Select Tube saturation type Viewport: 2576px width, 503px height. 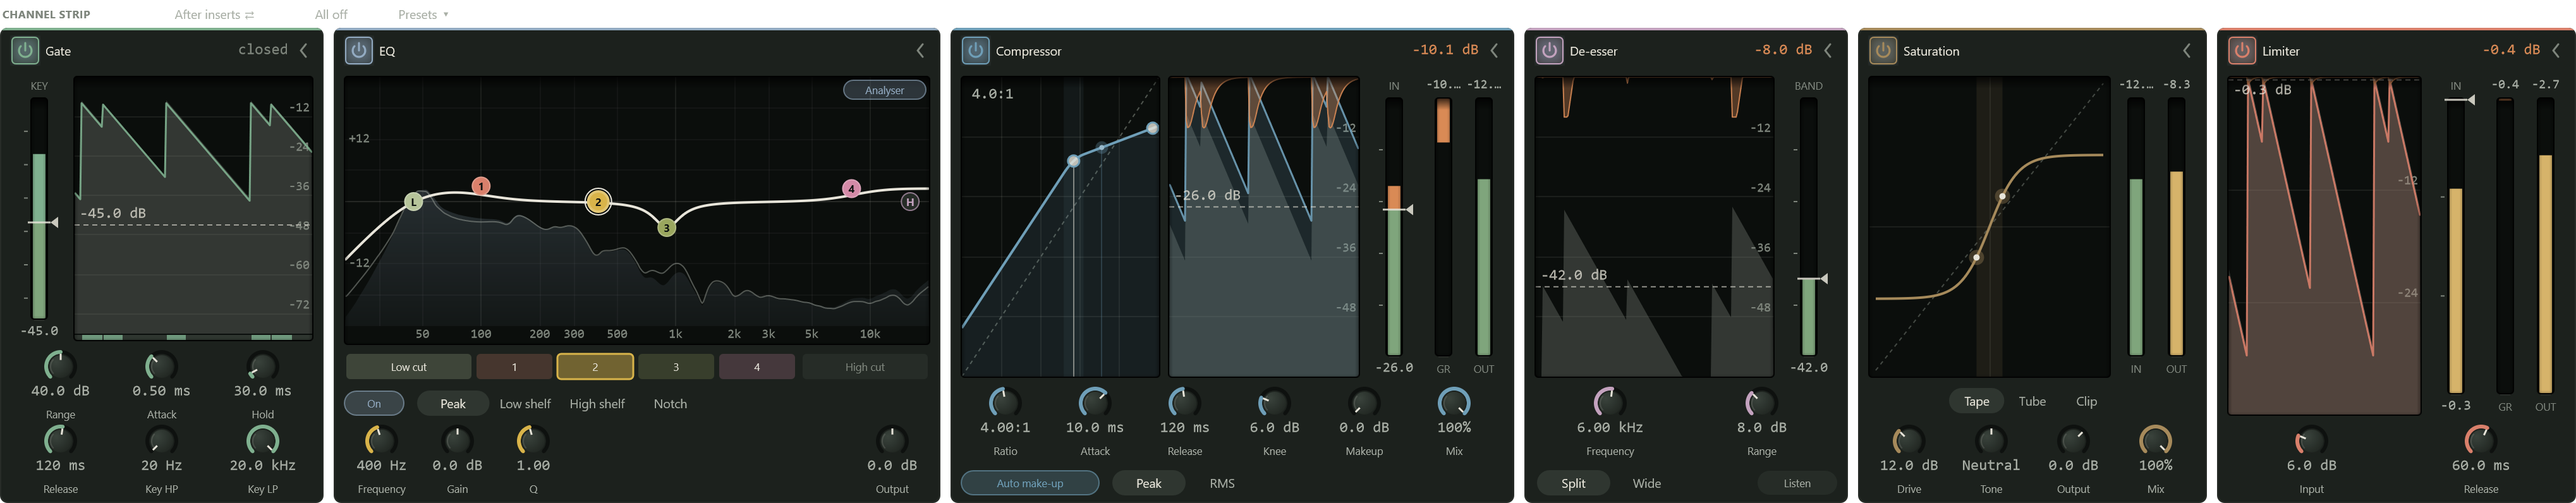pos(2032,401)
